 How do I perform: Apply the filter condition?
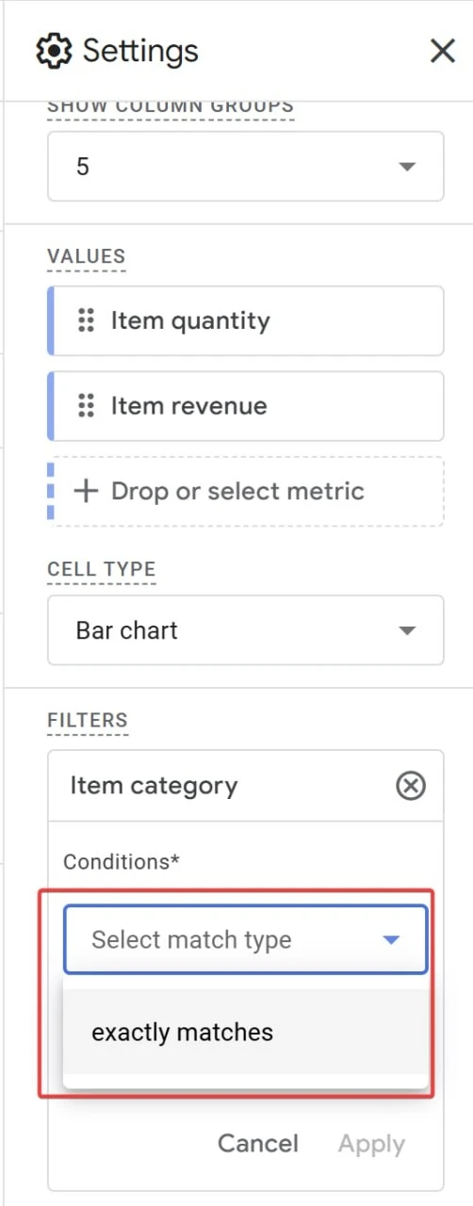click(372, 1144)
